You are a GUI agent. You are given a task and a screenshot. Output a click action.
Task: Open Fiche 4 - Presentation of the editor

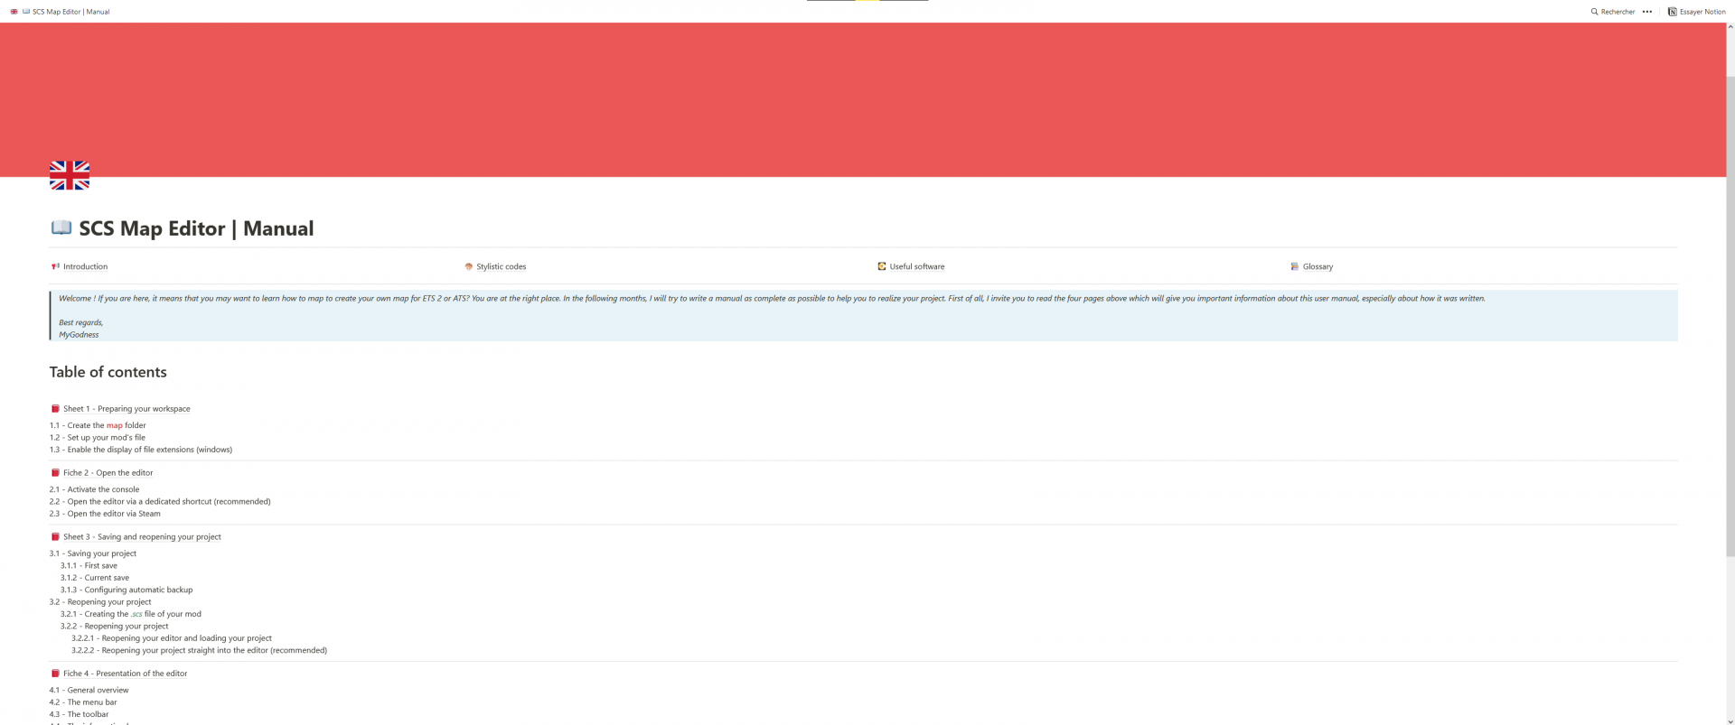coord(125,674)
